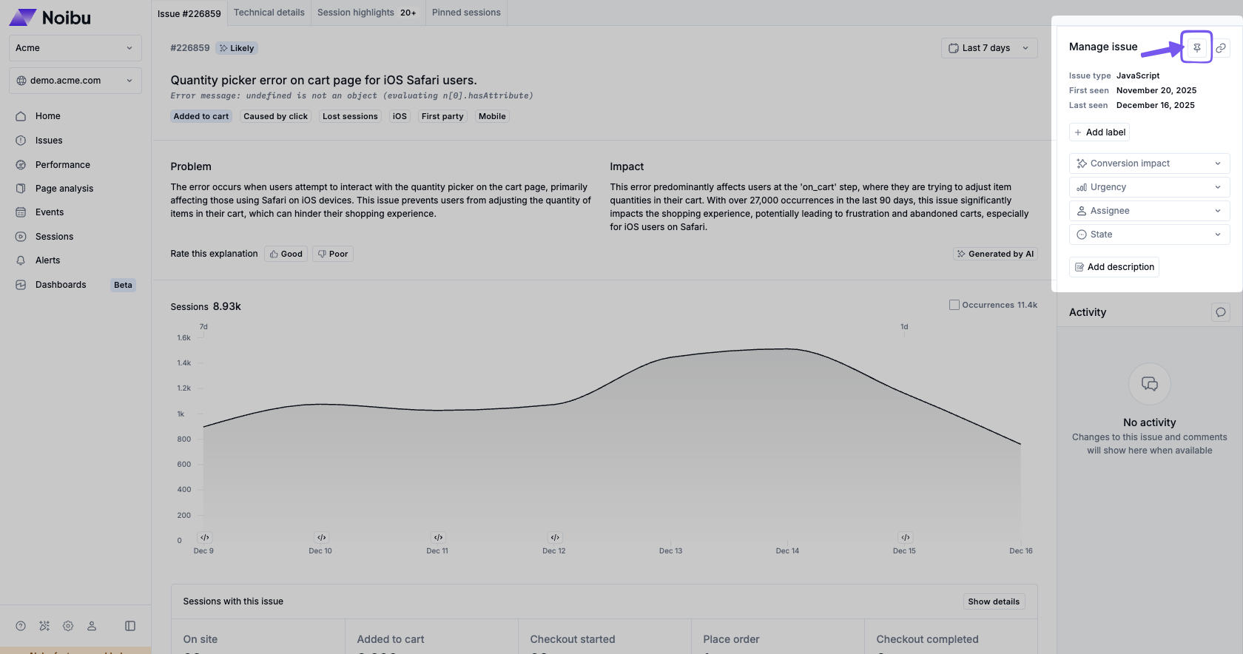Image resolution: width=1243 pixels, height=654 pixels.
Task: Copy issue link with the link icon
Action: tap(1221, 48)
